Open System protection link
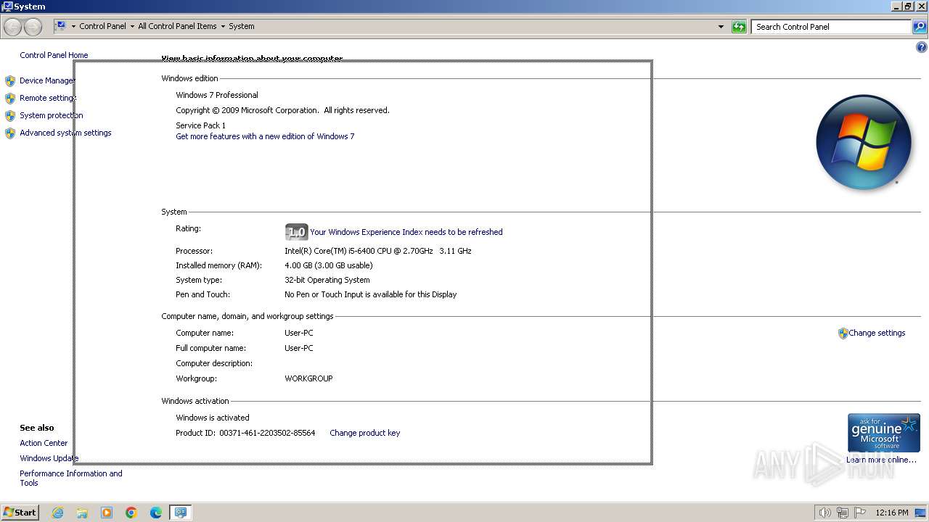This screenshot has width=929, height=522. [x=52, y=115]
